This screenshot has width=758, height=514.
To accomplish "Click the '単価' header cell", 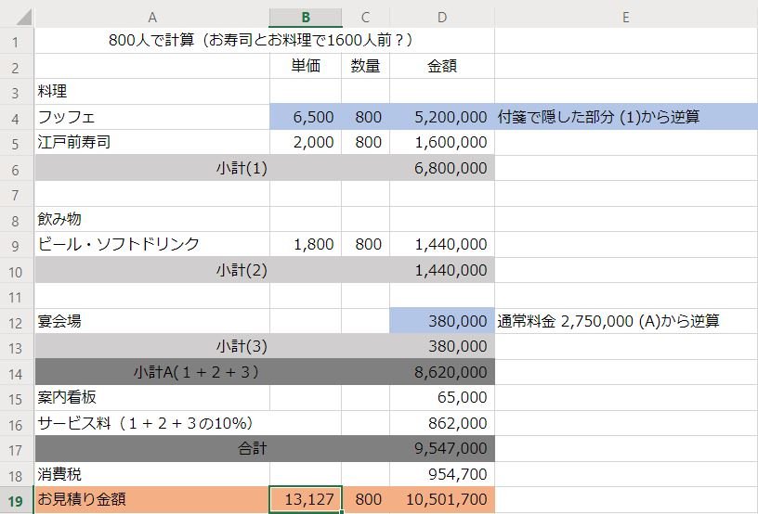I will [306, 66].
